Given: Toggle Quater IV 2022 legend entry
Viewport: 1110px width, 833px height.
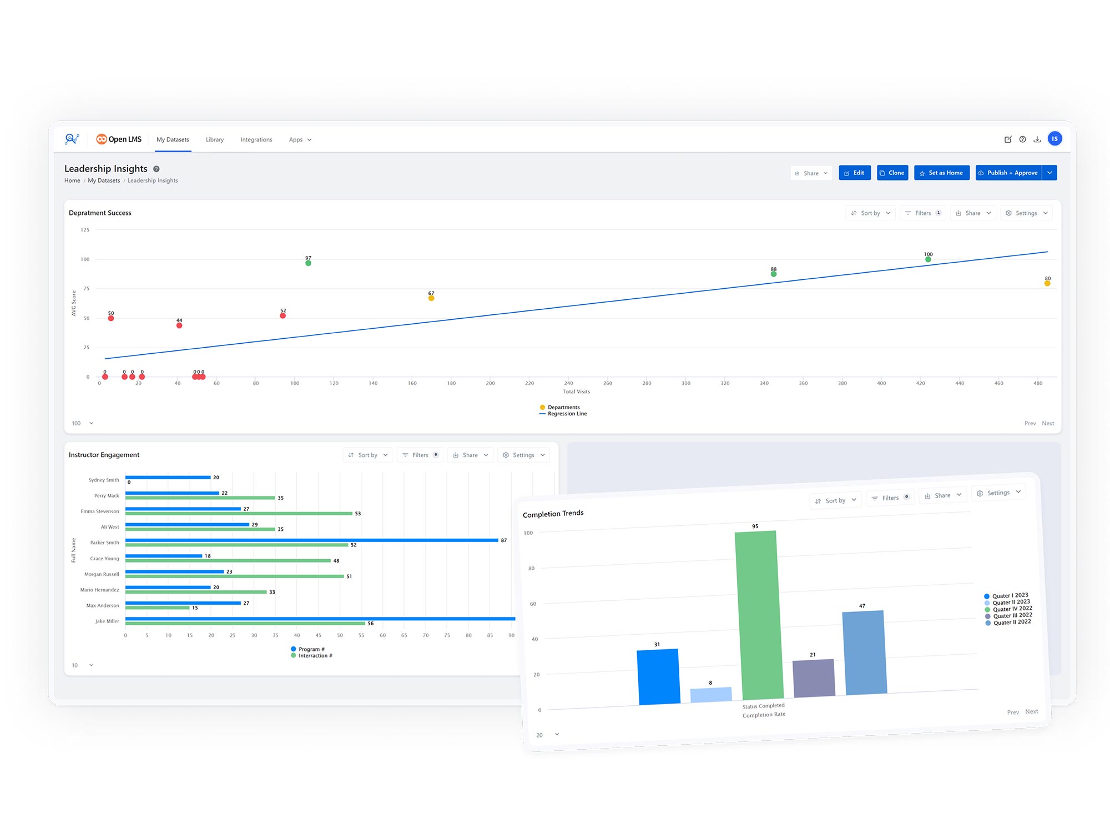Looking at the screenshot, I should 1012,609.
